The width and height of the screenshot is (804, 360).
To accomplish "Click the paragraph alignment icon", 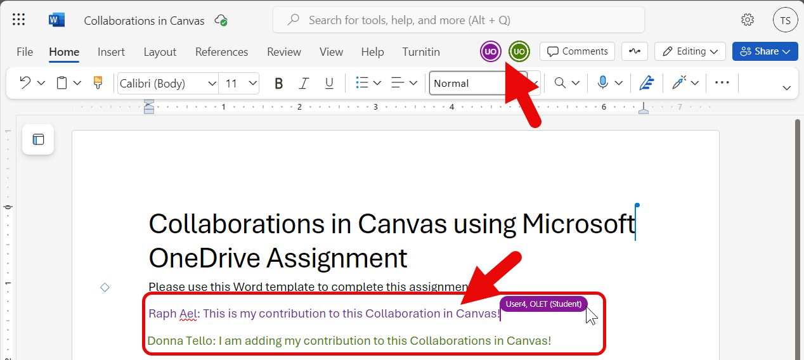I will [x=398, y=82].
